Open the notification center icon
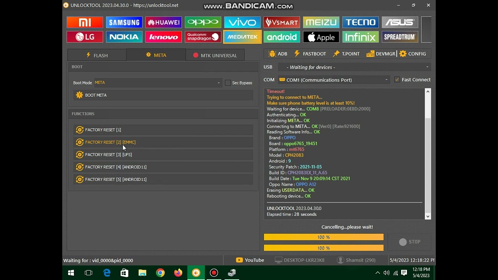 (404, 273)
